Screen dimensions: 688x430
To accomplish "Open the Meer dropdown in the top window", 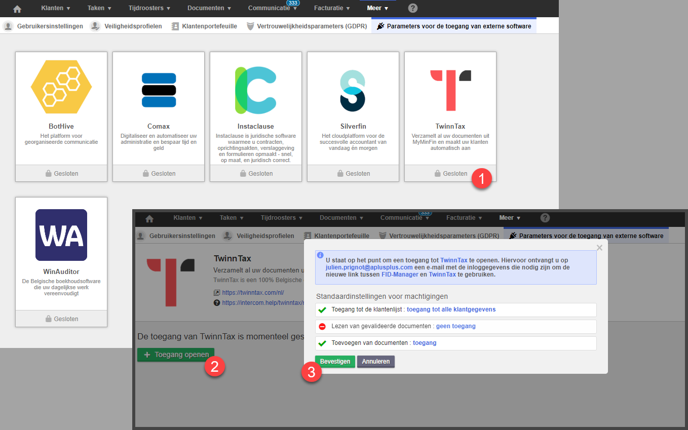I will pos(377,8).
